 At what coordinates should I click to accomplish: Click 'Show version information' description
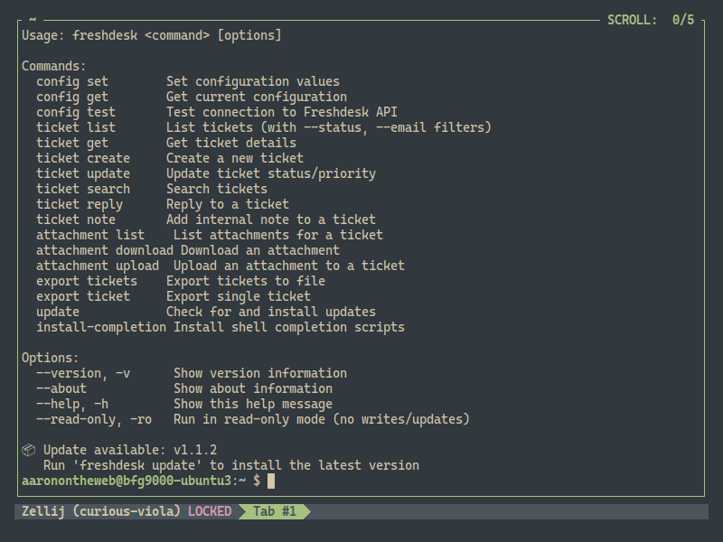pos(260,373)
